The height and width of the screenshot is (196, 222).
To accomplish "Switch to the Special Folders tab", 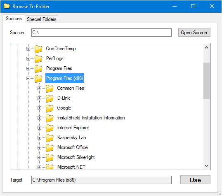I will tap(42, 19).
